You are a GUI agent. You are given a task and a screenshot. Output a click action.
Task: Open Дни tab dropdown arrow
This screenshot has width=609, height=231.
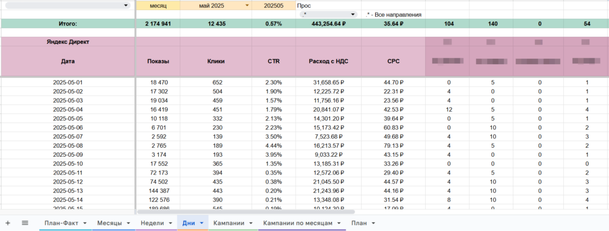tap(202, 223)
